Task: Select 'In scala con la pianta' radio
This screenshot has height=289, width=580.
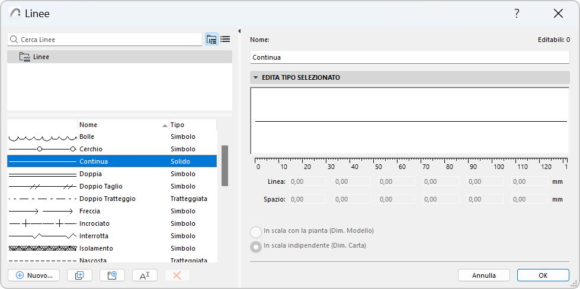Action: coord(256,232)
